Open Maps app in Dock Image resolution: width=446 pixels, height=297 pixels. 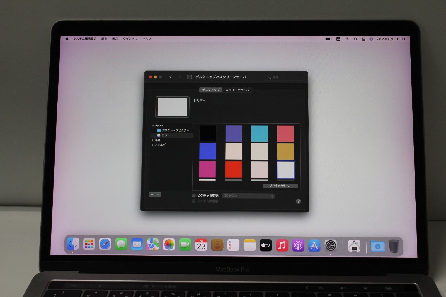(153, 245)
